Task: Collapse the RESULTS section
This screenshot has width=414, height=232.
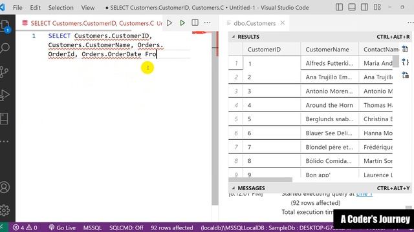Action: point(233,37)
